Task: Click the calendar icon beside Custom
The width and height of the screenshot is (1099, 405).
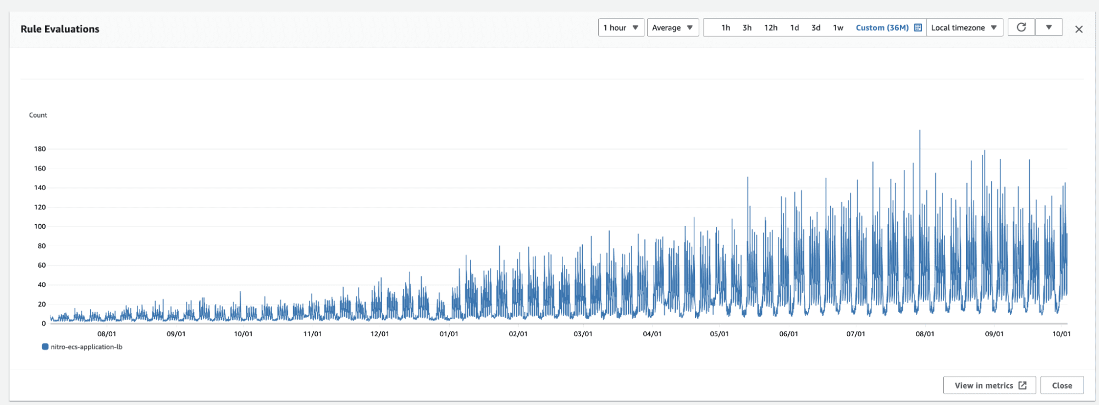Action: tap(918, 27)
